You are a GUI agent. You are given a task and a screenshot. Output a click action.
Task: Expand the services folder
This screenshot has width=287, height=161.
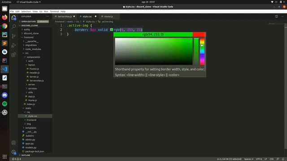coord(32,89)
